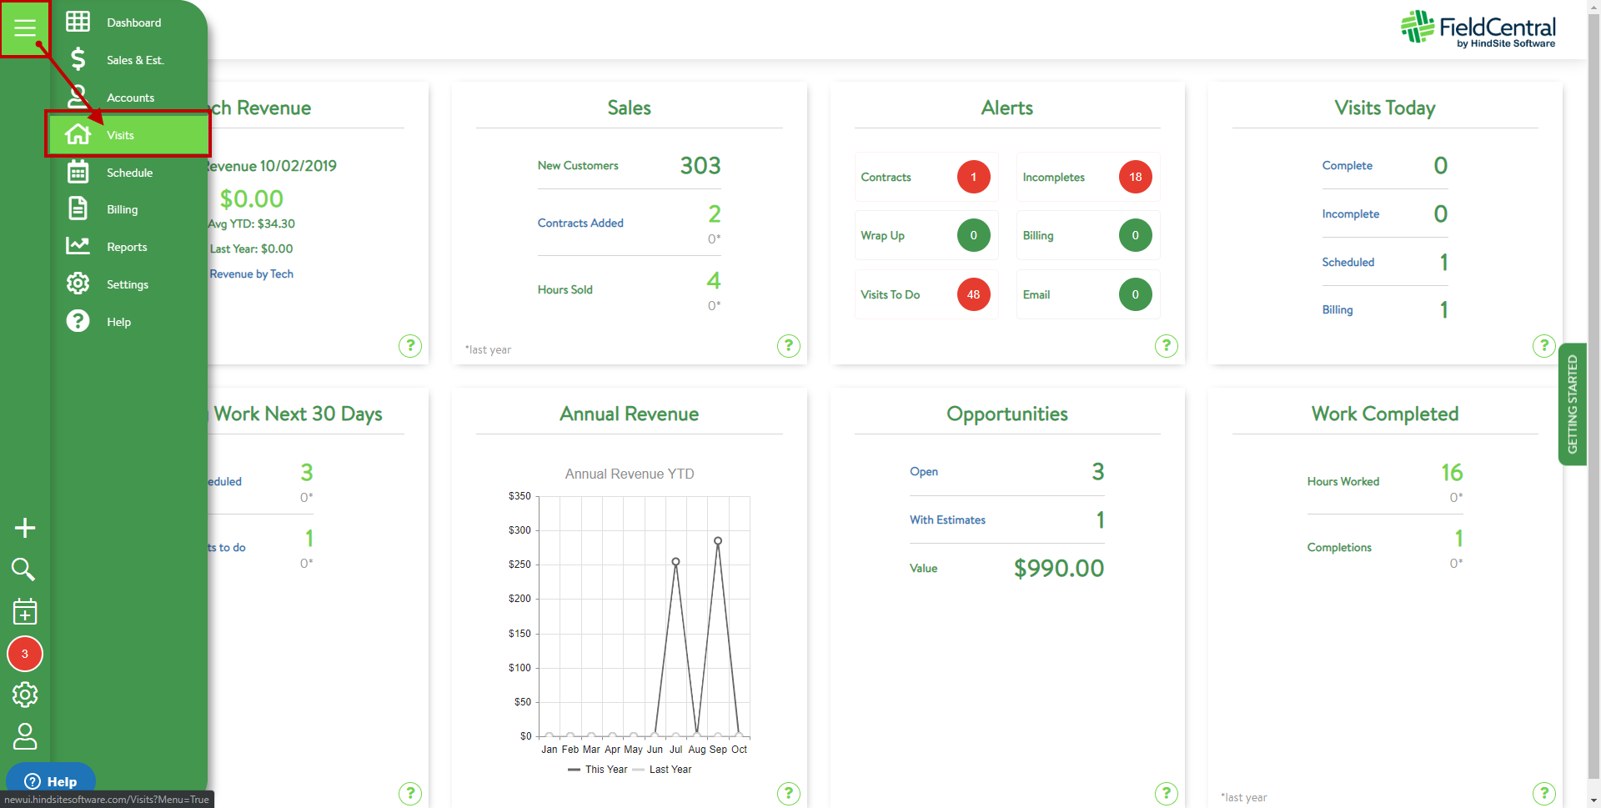1601x808 pixels.
Task: Open Scheduled visits link in Visits Today
Action: click(1348, 262)
